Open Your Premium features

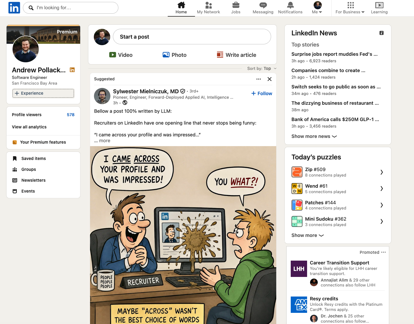point(43,142)
